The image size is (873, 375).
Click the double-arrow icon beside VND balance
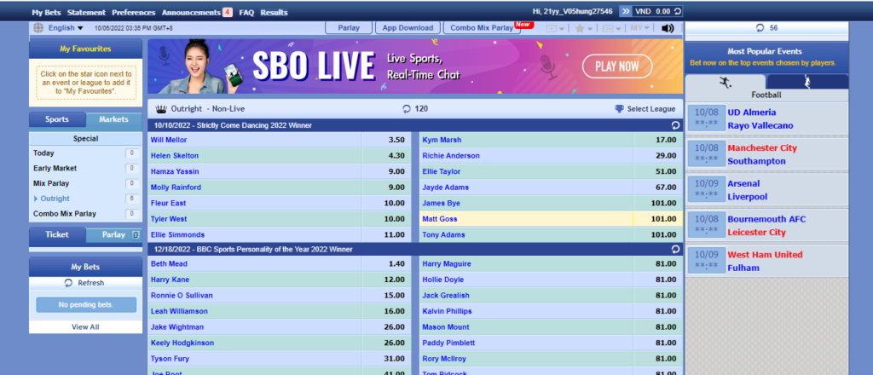[x=626, y=12]
